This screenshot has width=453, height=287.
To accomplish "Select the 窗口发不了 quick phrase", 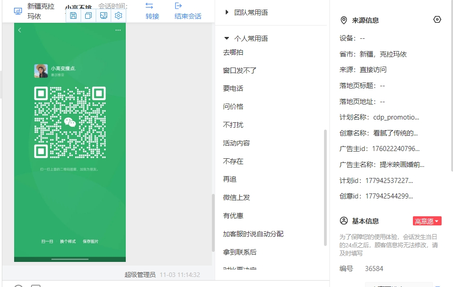I will tap(240, 70).
